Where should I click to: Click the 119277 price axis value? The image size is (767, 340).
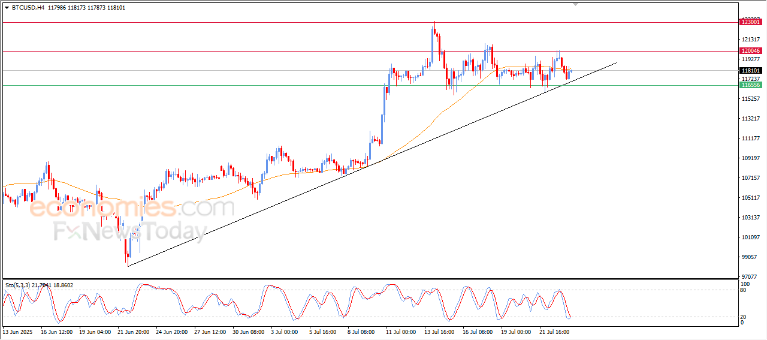coord(751,59)
